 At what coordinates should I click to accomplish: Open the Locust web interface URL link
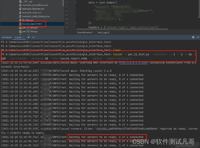[x=133, y=63]
